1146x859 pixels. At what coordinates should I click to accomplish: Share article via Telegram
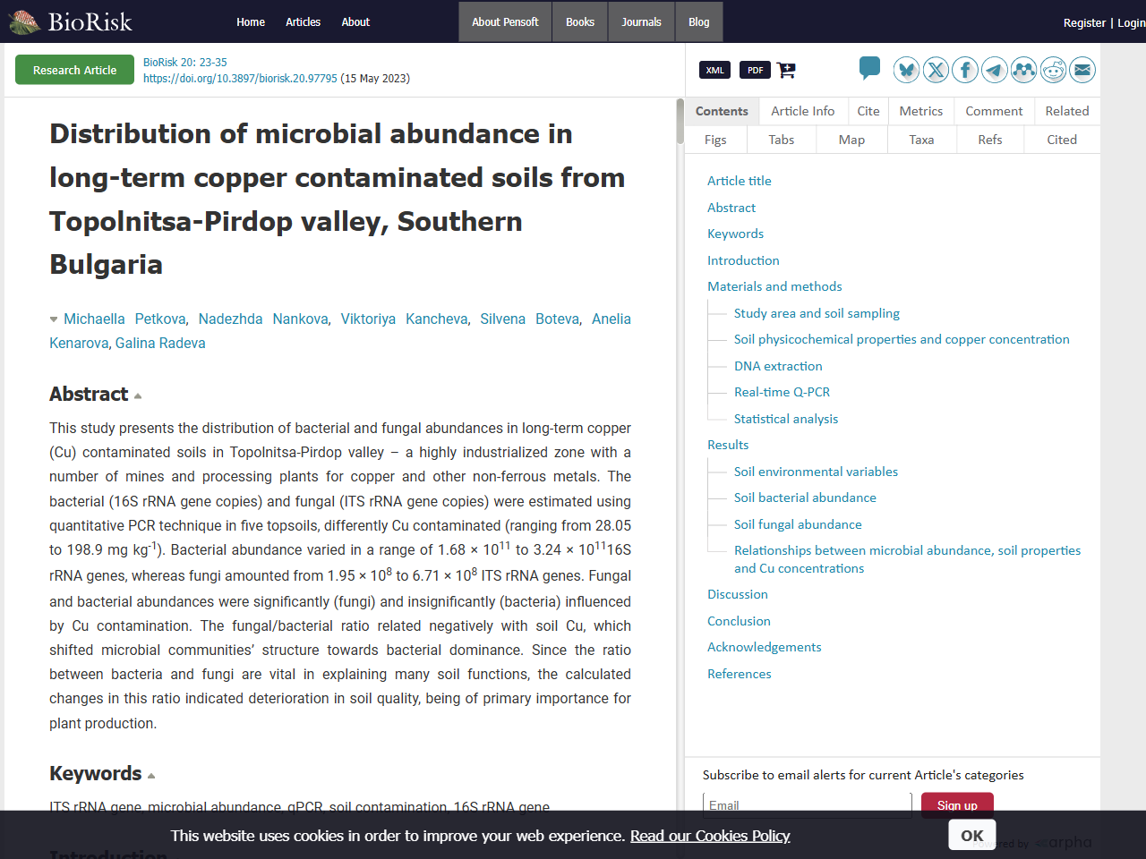[995, 70]
